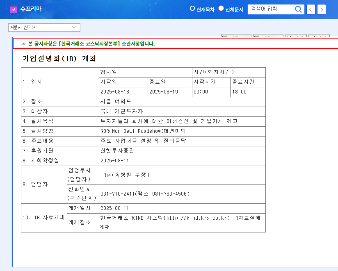Click the next document arrow at top right
338x271 pixels.
click(321, 9)
